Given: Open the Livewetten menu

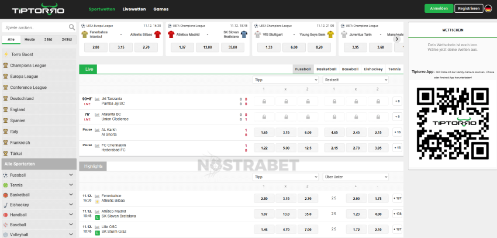Looking at the screenshot, I should 134,9.
